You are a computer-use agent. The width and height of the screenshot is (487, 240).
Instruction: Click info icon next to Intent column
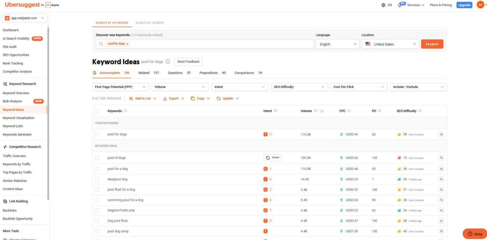point(275,111)
